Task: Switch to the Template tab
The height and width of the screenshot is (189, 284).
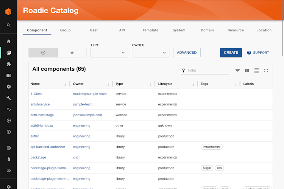Action: pos(150,30)
